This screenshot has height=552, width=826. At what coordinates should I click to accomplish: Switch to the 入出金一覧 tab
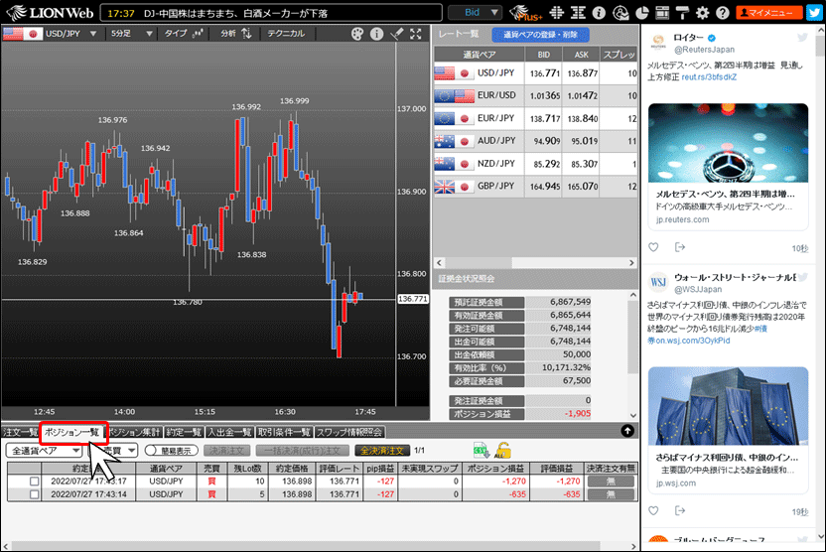229,432
